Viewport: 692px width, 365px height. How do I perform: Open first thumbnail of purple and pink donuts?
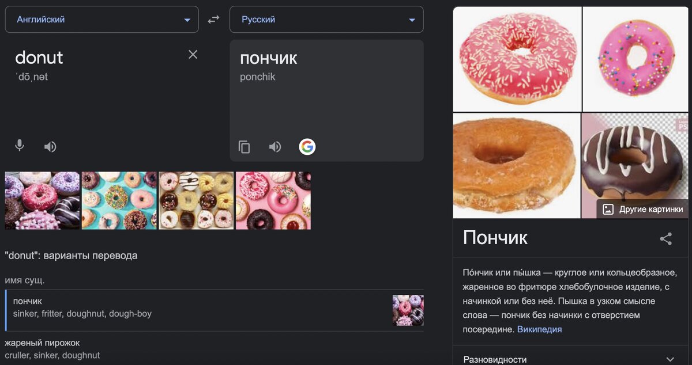[x=42, y=200]
